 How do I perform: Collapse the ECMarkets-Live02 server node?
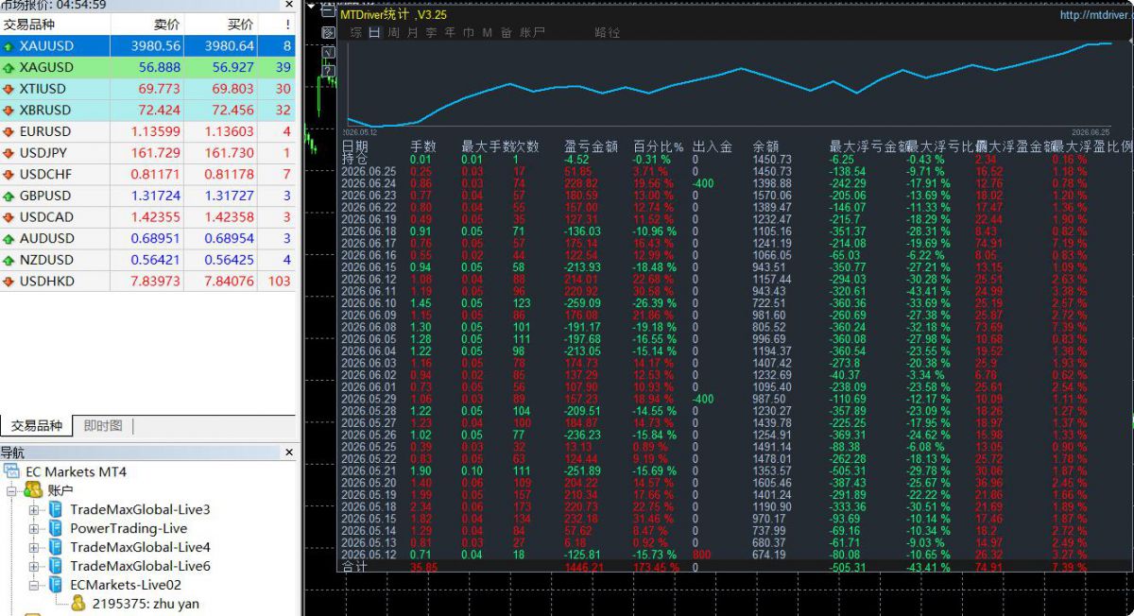(34, 586)
